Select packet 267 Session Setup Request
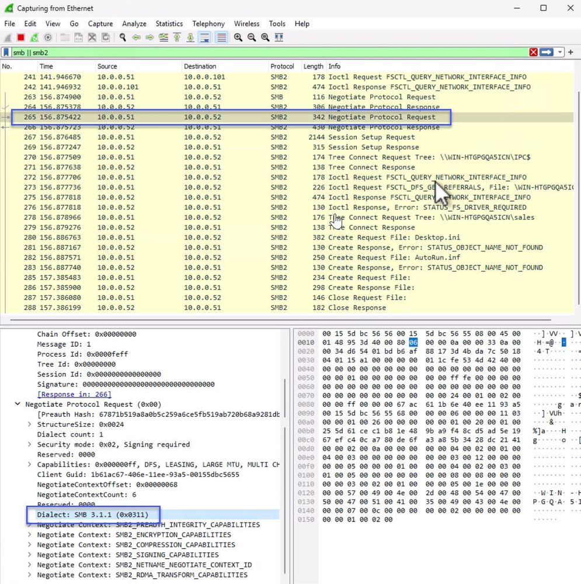Viewport: 581px width, 584px height. [x=175, y=137]
